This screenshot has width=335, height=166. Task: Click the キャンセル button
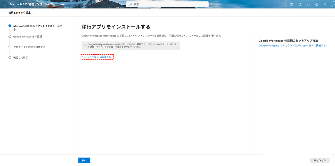coord(320,160)
